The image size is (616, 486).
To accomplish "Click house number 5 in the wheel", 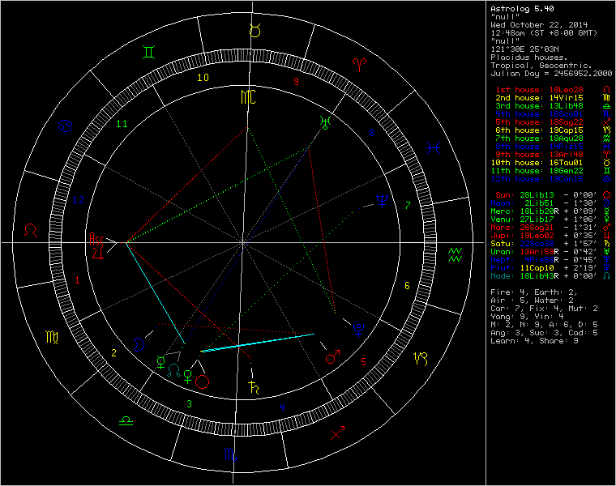I will click(x=363, y=361).
